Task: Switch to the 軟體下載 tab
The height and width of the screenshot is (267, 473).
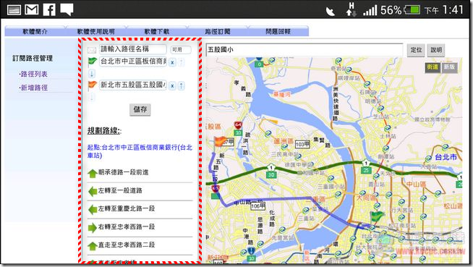Action: tap(157, 31)
